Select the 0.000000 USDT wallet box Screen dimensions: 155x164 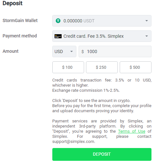(x=102, y=21)
